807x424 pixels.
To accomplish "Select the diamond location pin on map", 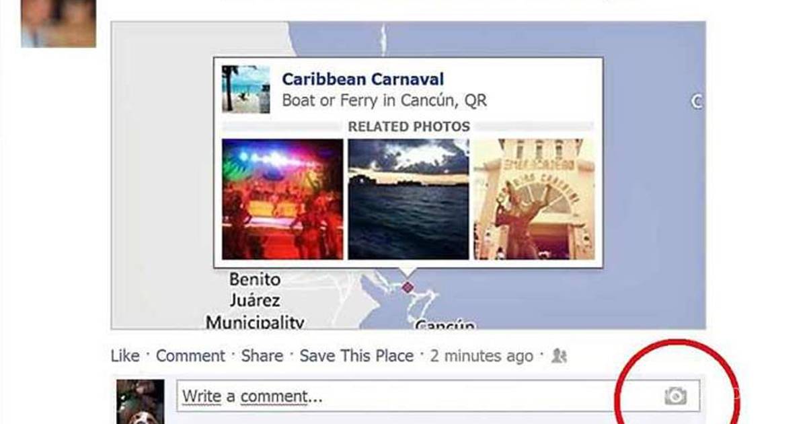I will pyautogui.click(x=408, y=287).
